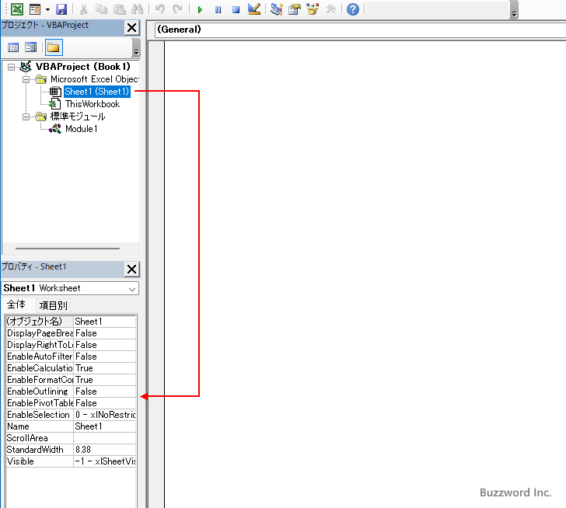Run the macro with green play icon
The width and height of the screenshot is (566, 508).
click(200, 9)
